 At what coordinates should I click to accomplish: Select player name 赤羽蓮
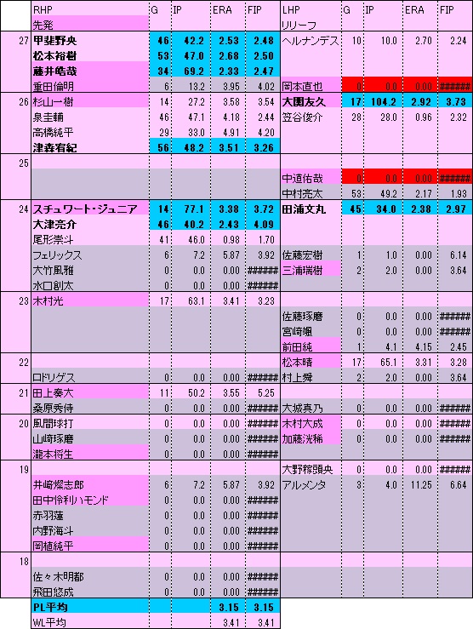point(90,515)
